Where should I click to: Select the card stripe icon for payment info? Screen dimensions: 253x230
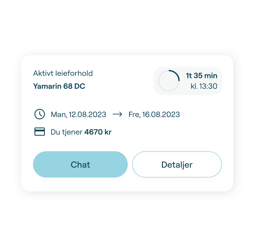tap(40, 132)
